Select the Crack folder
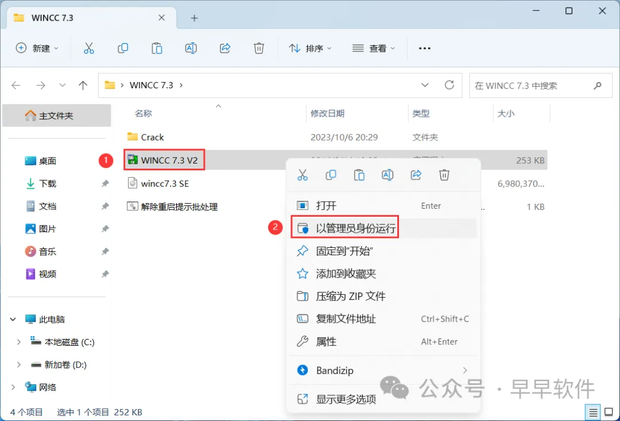This screenshot has width=620, height=421. tap(152, 137)
